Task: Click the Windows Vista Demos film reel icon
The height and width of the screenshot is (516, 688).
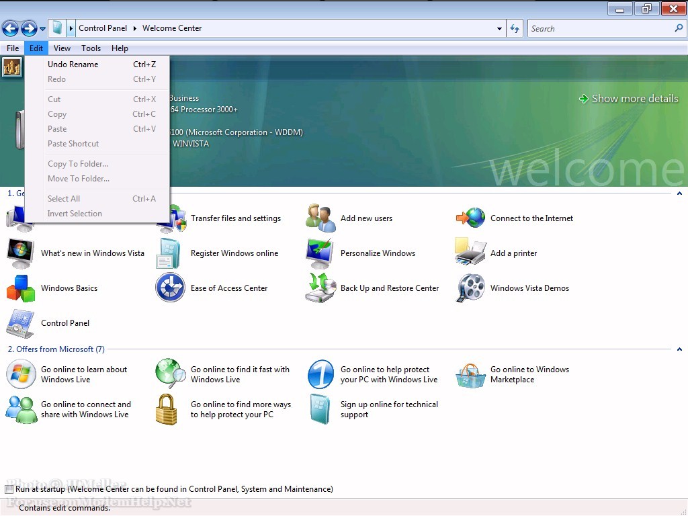Action: (x=470, y=288)
